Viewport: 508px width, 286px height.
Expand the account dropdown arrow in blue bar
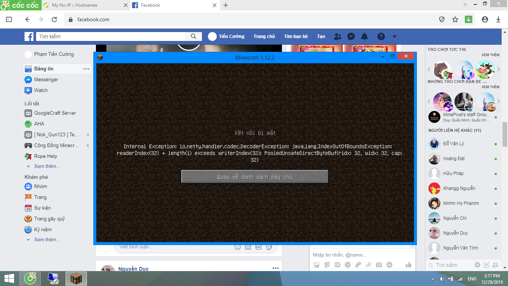click(395, 36)
